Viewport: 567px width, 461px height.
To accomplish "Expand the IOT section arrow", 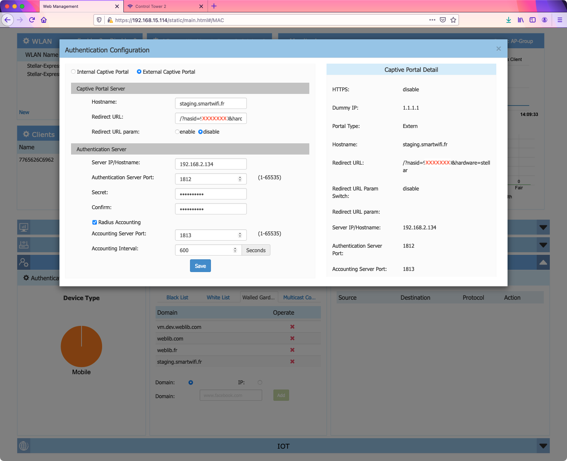I will click(x=543, y=446).
